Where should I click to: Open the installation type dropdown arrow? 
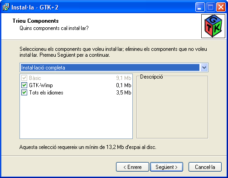click(x=204, y=68)
